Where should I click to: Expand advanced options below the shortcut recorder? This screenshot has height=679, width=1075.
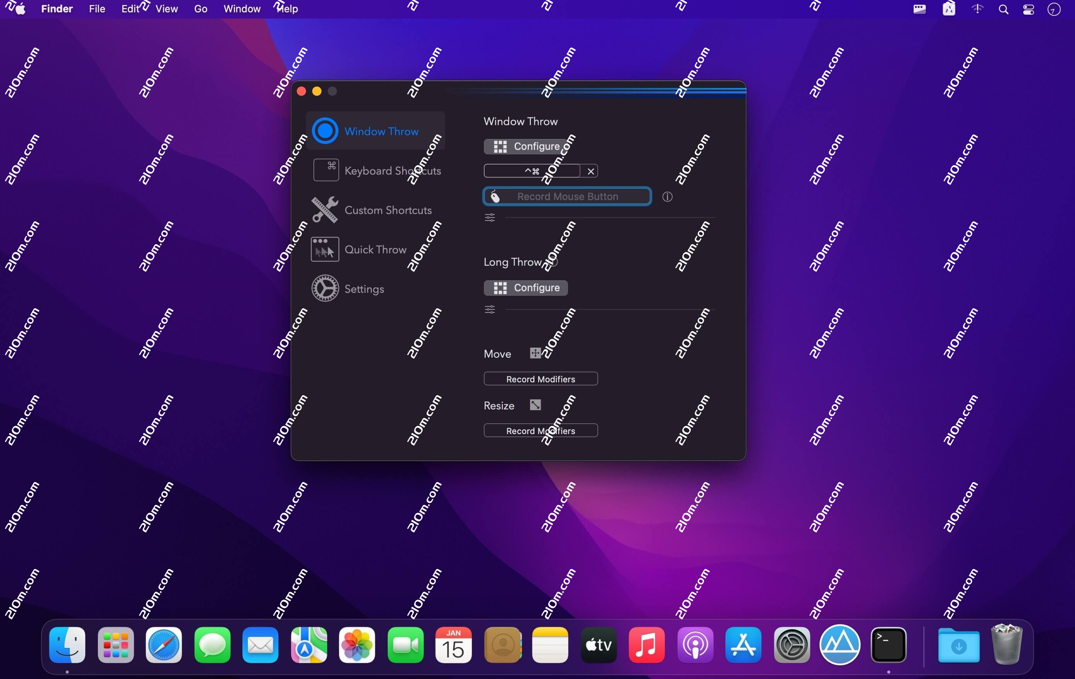490,217
